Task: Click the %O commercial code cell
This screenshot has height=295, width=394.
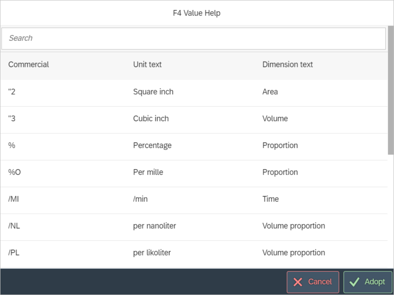Action: click(x=15, y=172)
